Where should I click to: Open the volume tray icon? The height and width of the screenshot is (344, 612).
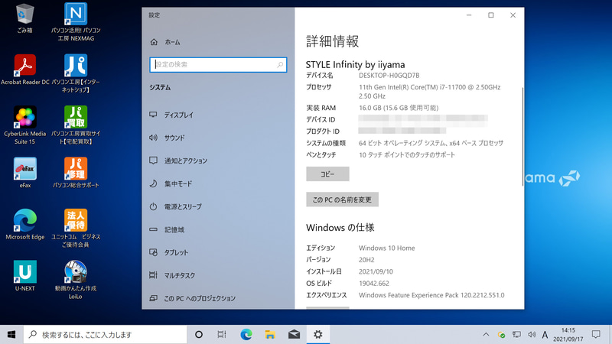click(x=532, y=335)
